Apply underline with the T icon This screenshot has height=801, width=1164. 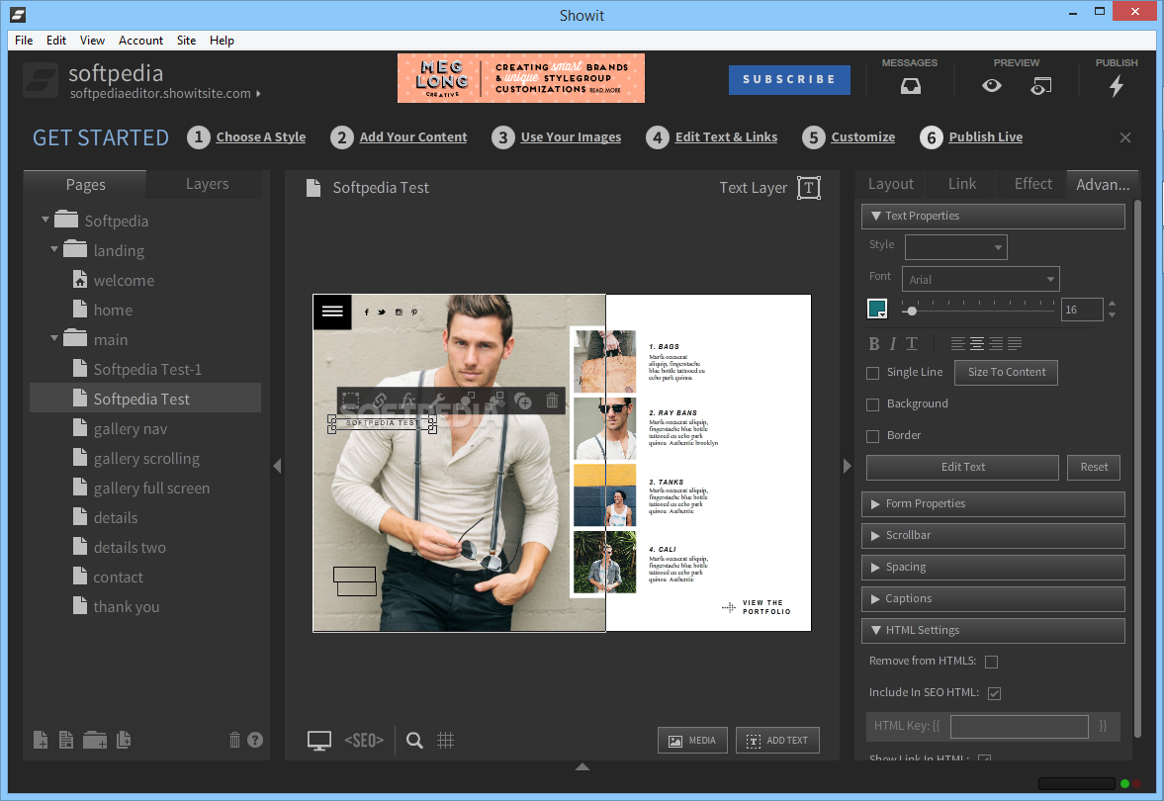[x=912, y=344]
